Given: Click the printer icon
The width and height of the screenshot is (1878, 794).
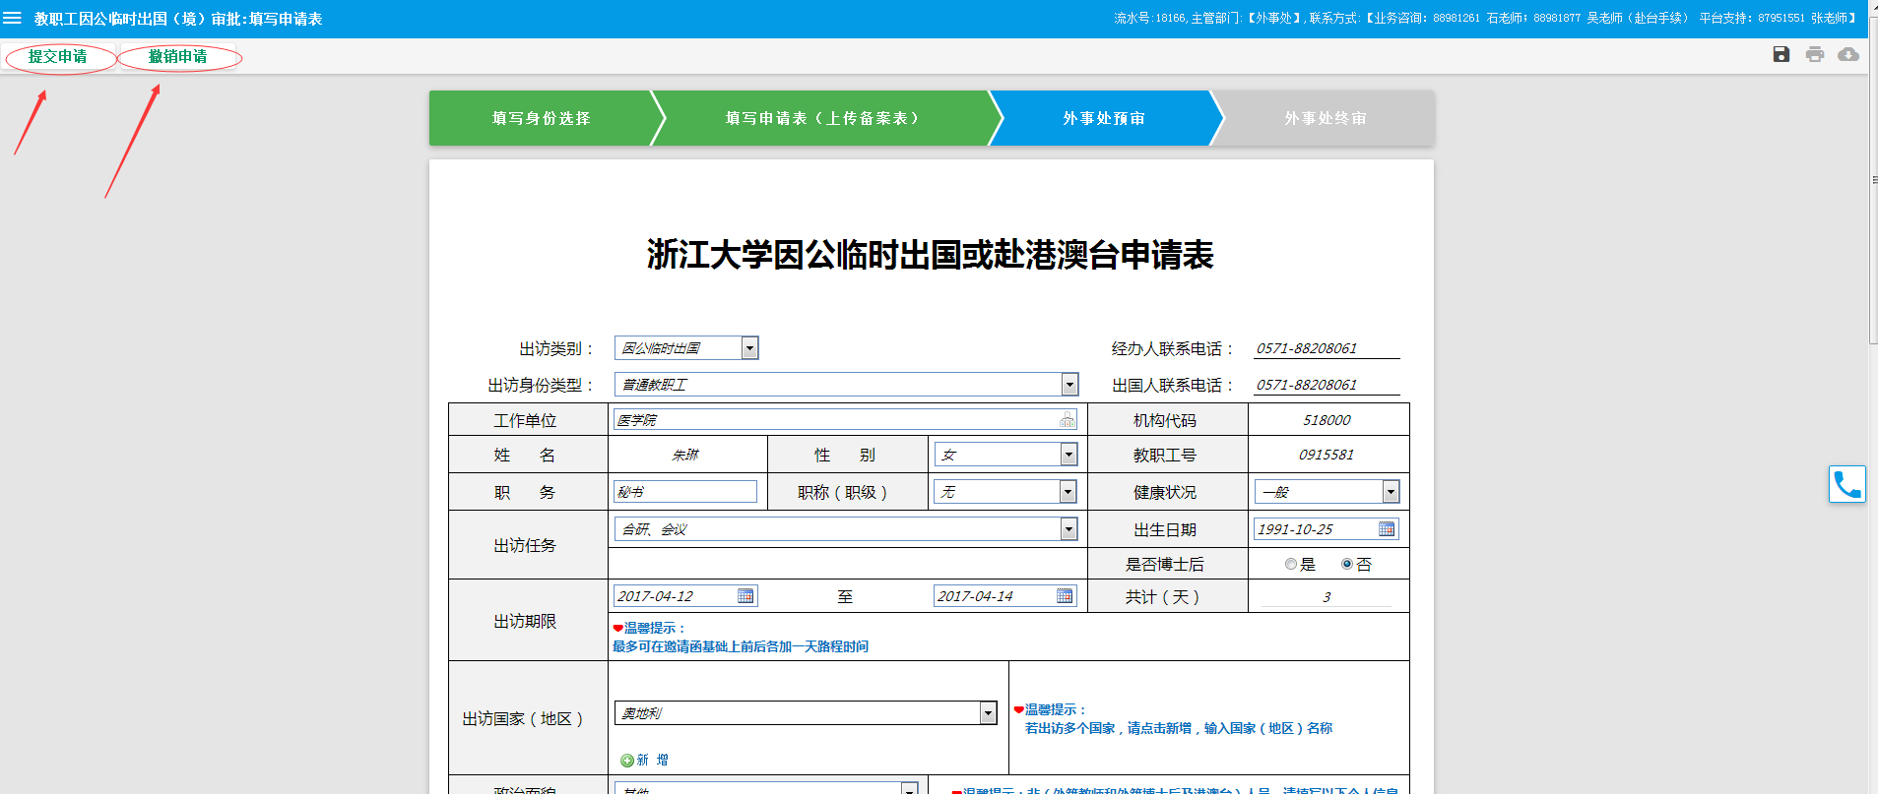Looking at the screenshot, I should pyautogui.click(x=1814, y=54).
